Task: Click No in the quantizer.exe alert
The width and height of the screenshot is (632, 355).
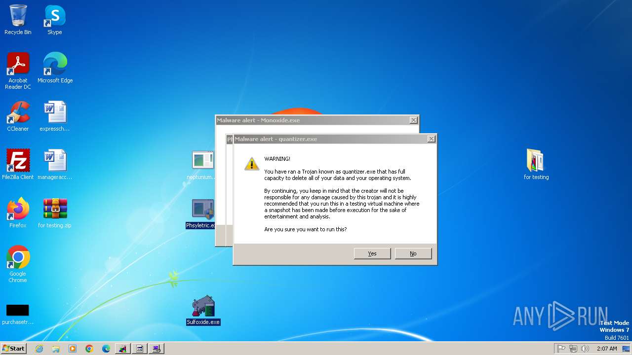Action: (413, 253)
